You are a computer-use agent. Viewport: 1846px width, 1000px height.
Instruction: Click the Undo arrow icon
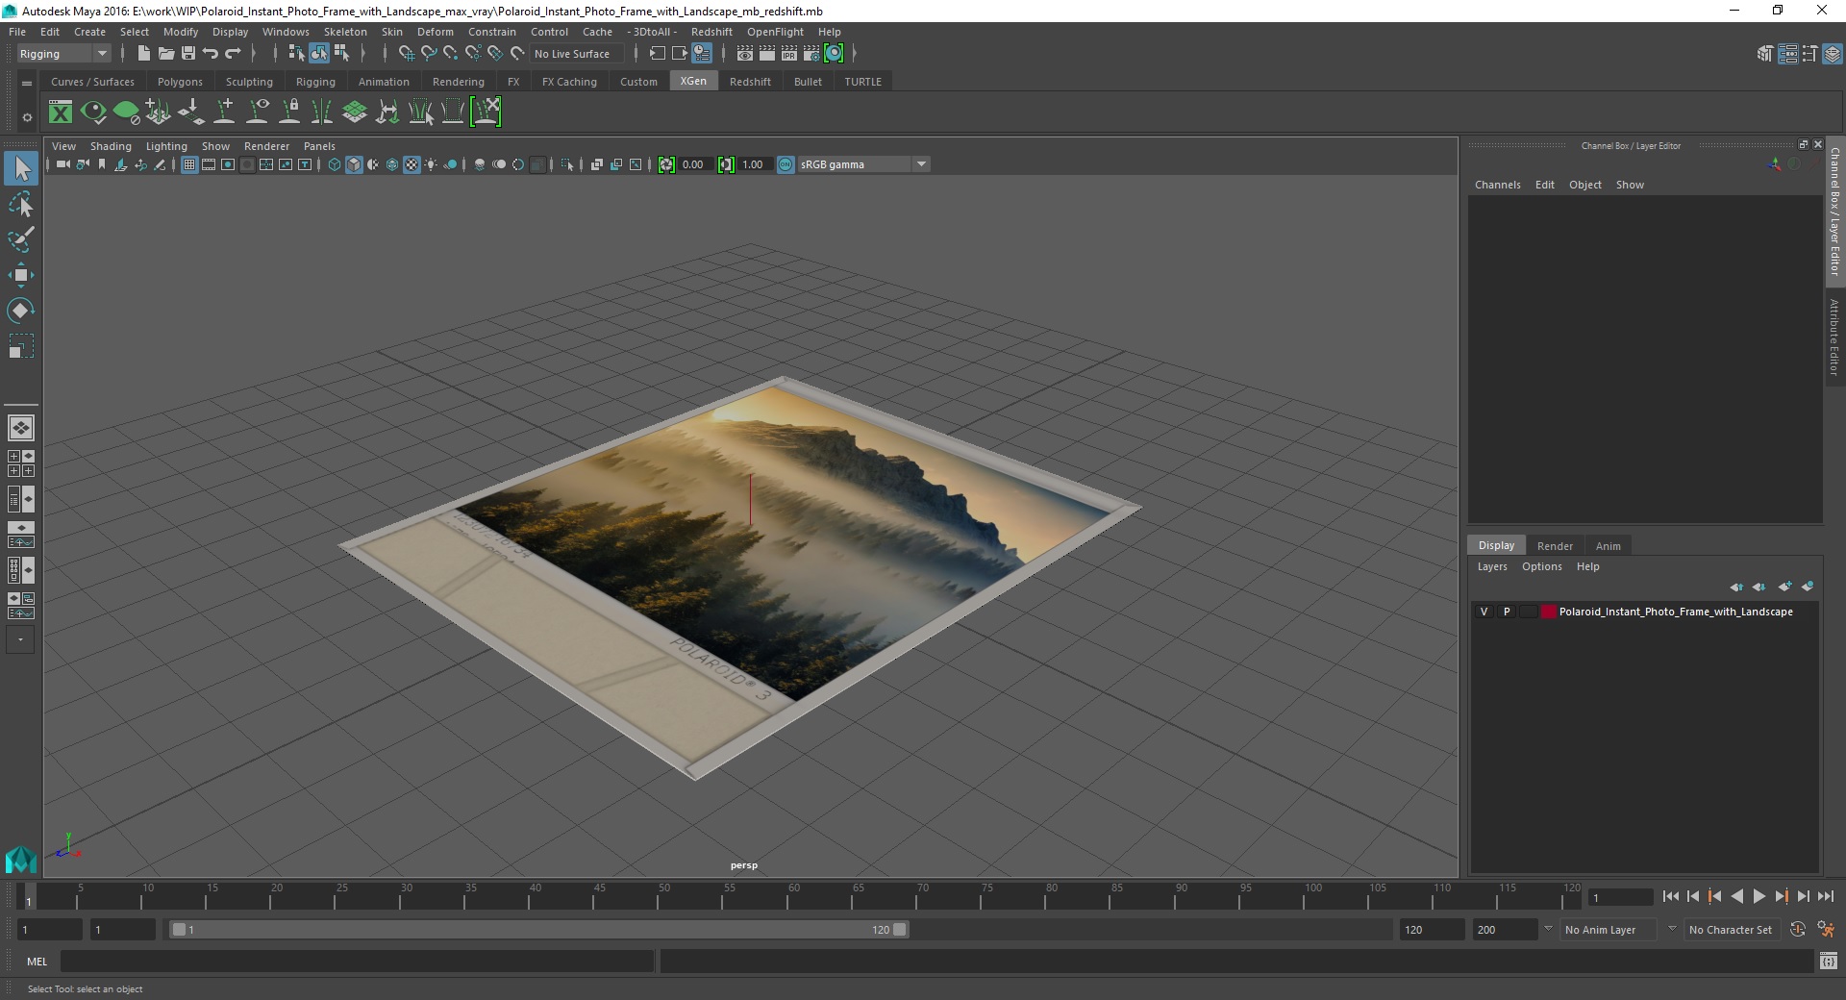click(x=211, y=54)
